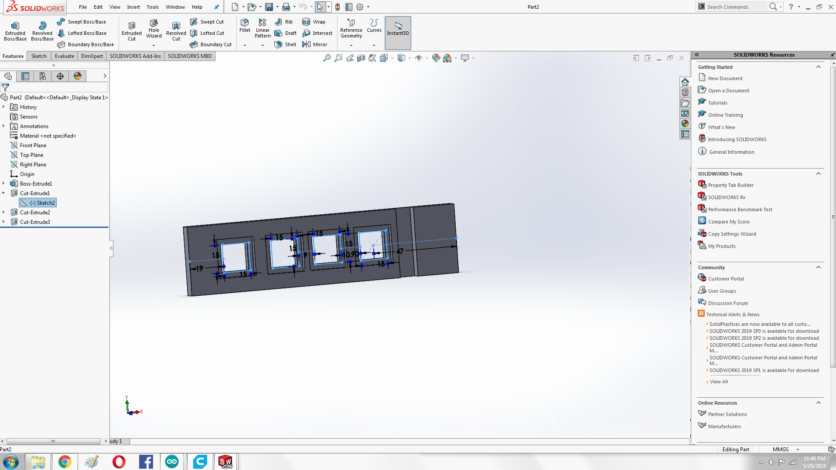Viewport: 836px width, 470px height.
Task: Switch to the SOLIDWORKS Add-Ins tab
Action: coord(135,56)
